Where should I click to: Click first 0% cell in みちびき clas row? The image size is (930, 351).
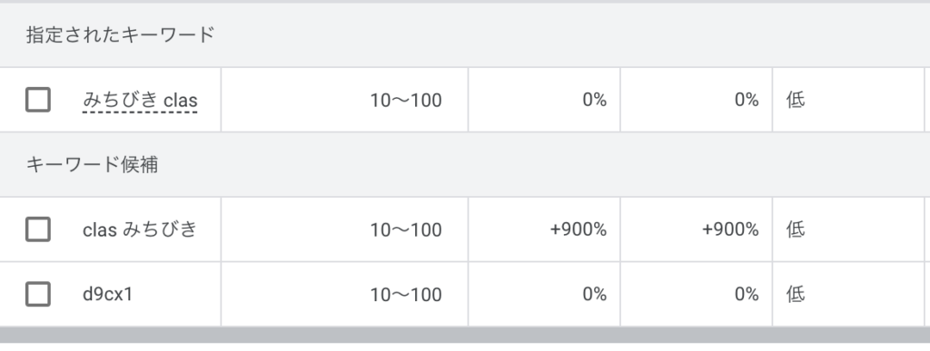[x=594, y=100]
